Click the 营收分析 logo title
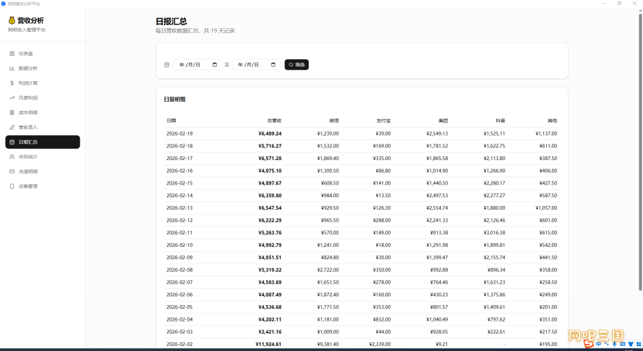This screenshot has height=351, width=643. tap(30, 21)
